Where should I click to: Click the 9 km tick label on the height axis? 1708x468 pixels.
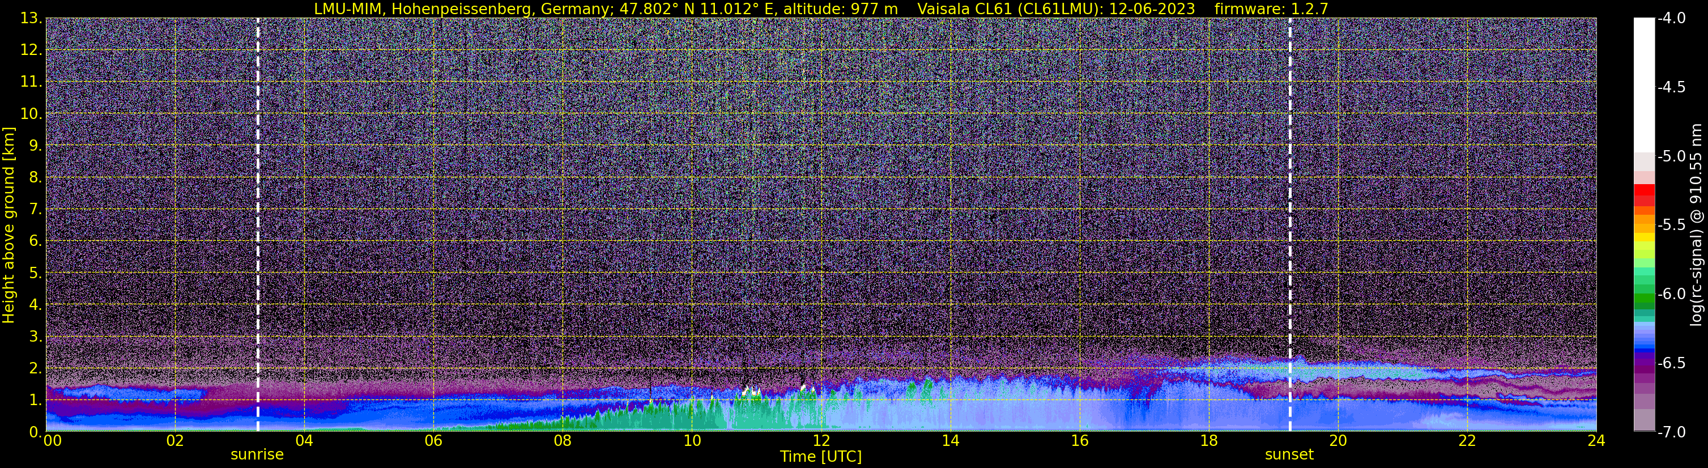click(x=35, y=146)
